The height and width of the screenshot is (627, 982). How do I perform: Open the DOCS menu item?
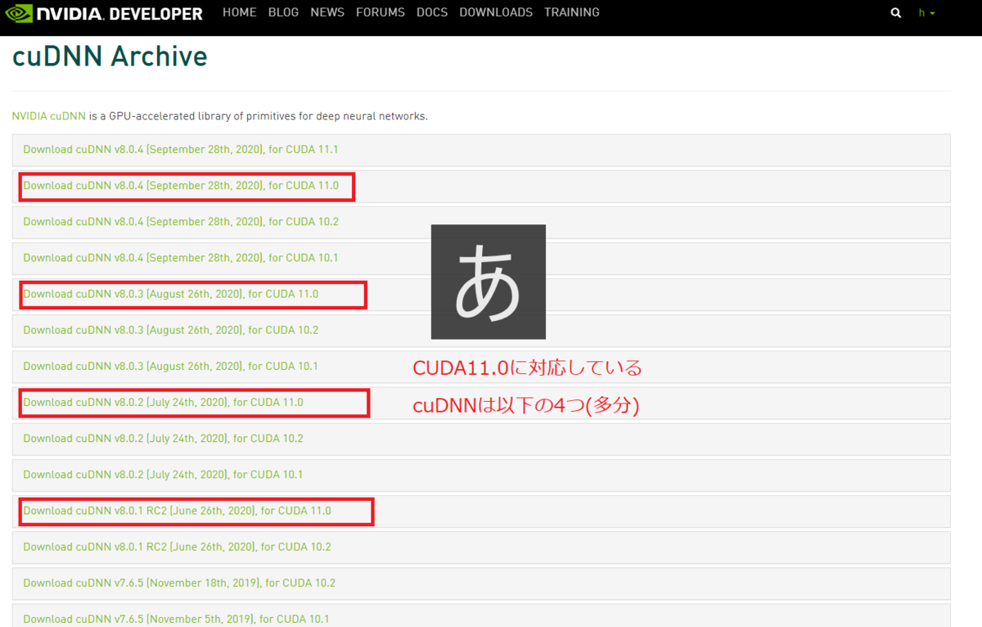[432, 12]
